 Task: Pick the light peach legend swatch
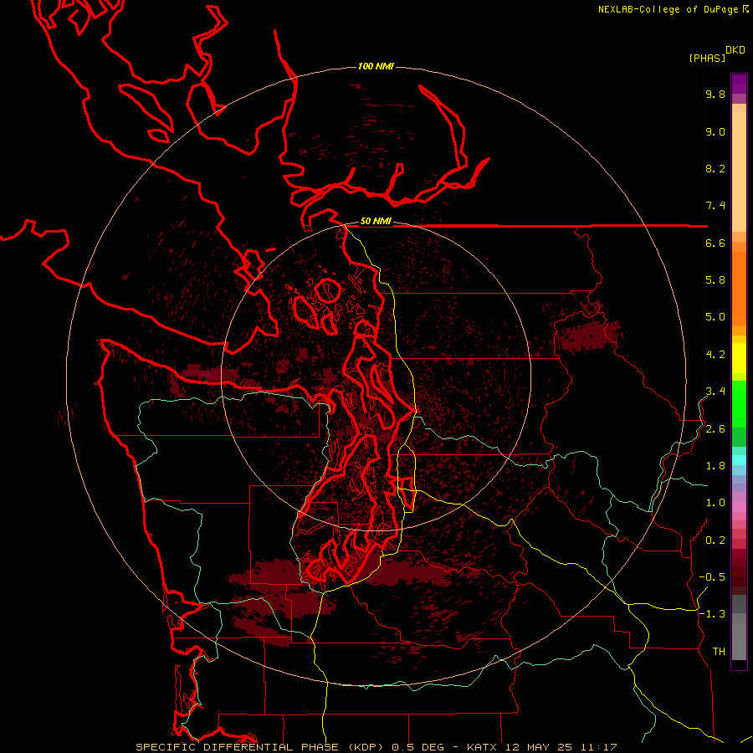click(x=739, y=172)
